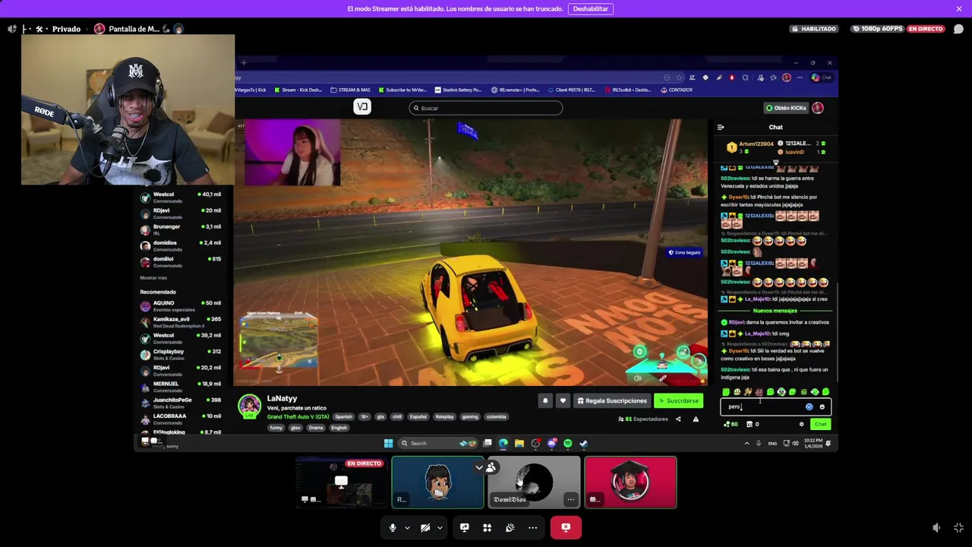Image resolution: width=972 pixels, height=547 pixels.
Task: Open File Explorer from the taskbar
Action: coord(519,444)
